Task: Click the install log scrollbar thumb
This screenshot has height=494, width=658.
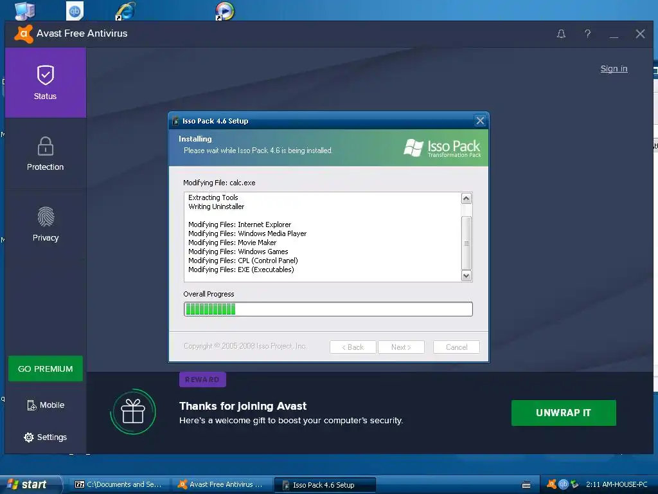Action: coord(467,242)
